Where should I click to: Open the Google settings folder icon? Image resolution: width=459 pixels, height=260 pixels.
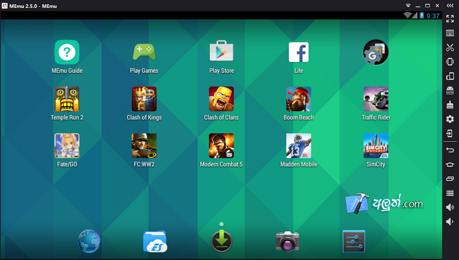pos(376,52)
